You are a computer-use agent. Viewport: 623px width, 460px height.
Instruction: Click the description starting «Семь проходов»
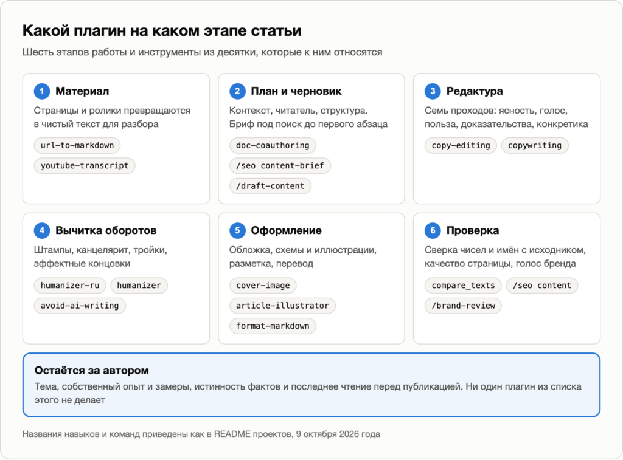[x=506, y=117]
